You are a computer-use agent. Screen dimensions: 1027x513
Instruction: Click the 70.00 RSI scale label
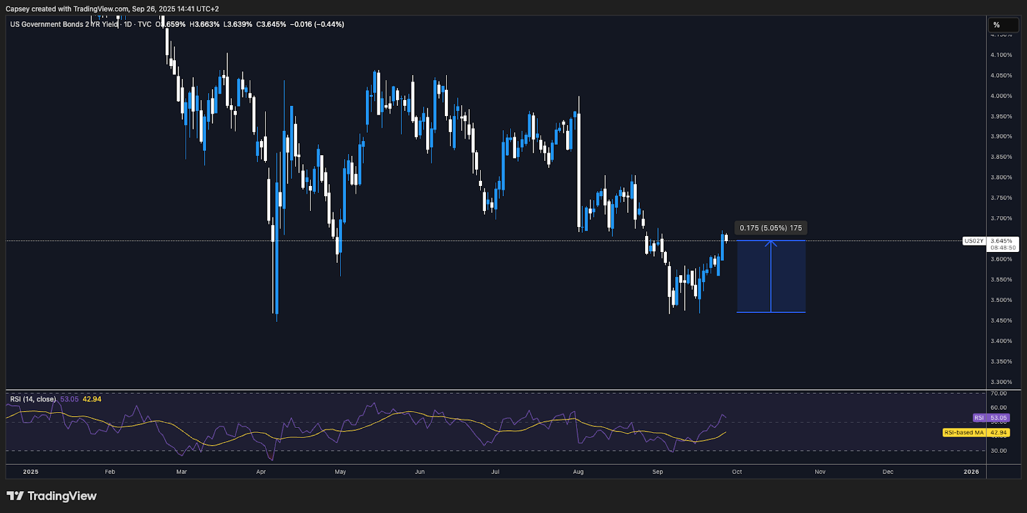point(999,394)
